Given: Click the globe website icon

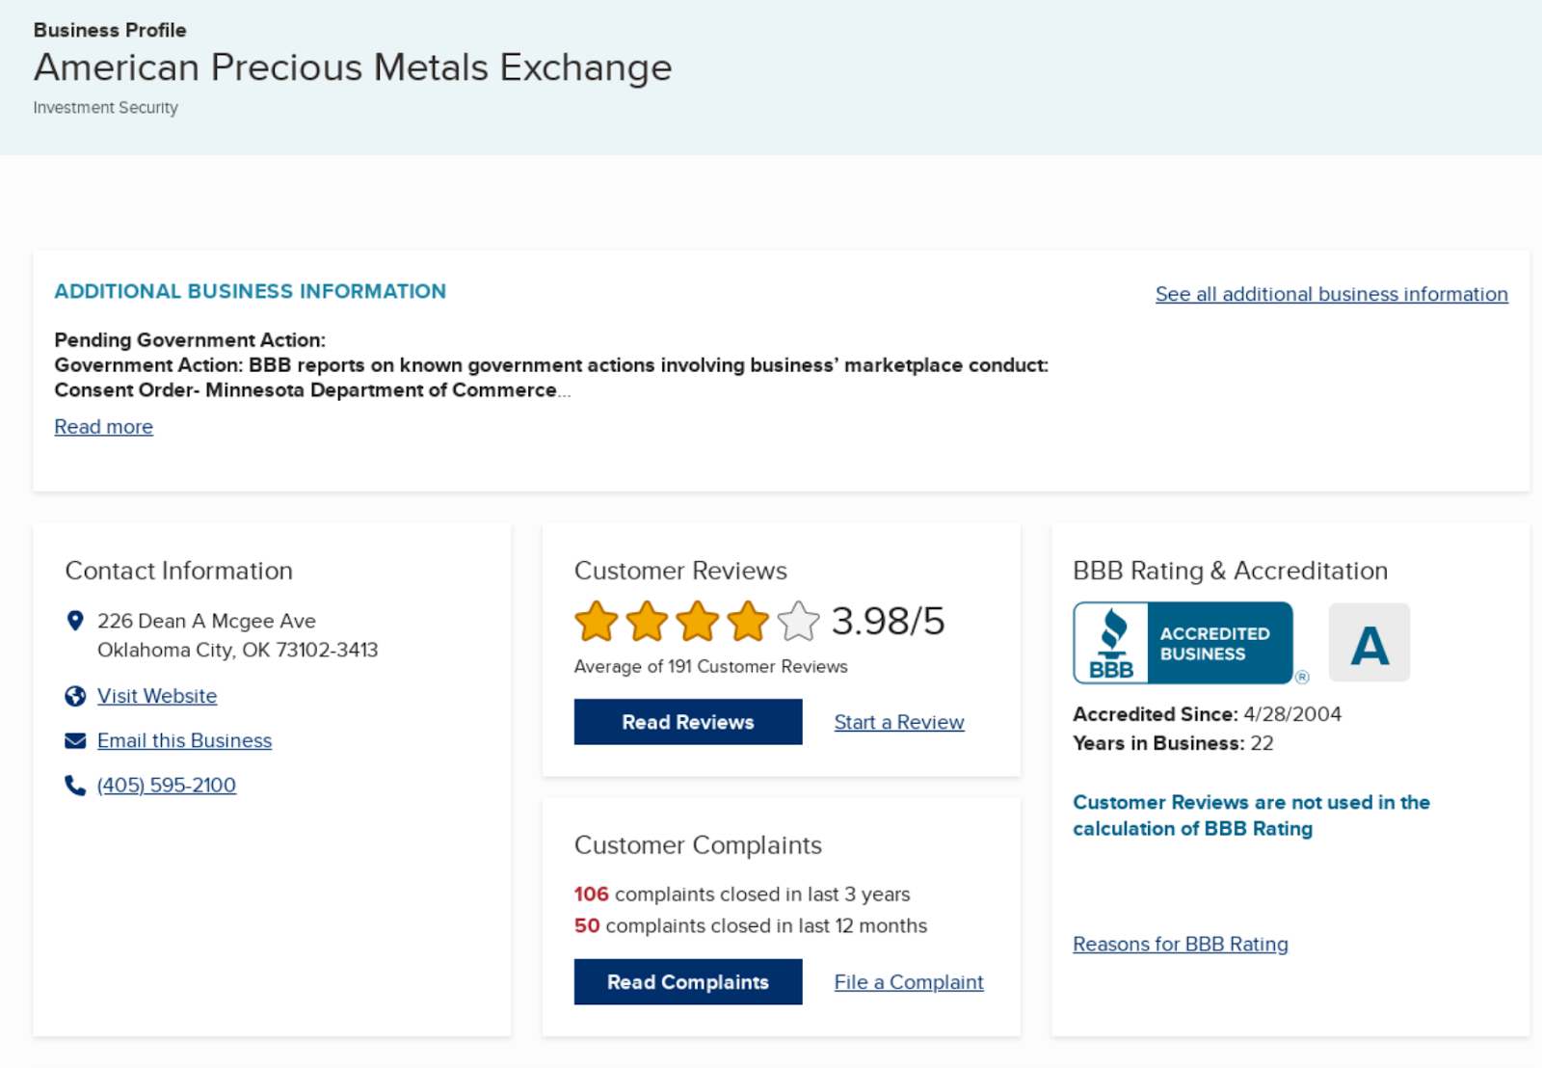Looking at the screenshot, I should coord(75,696).
